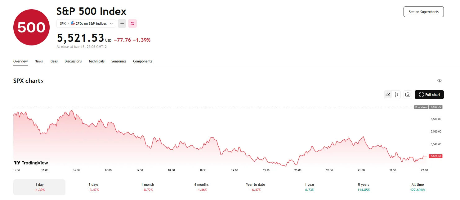Select the area chart style toggle

[x=388, y=94]
